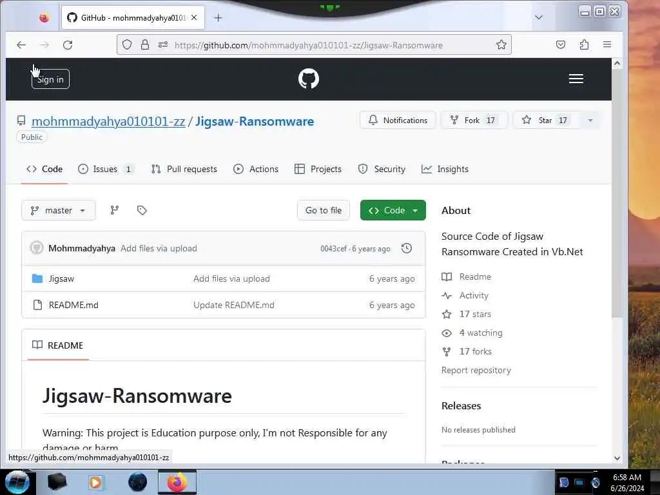Close the GitHub tab
The width and height of the screenshot is (660, 495).
tap(193, 17)
